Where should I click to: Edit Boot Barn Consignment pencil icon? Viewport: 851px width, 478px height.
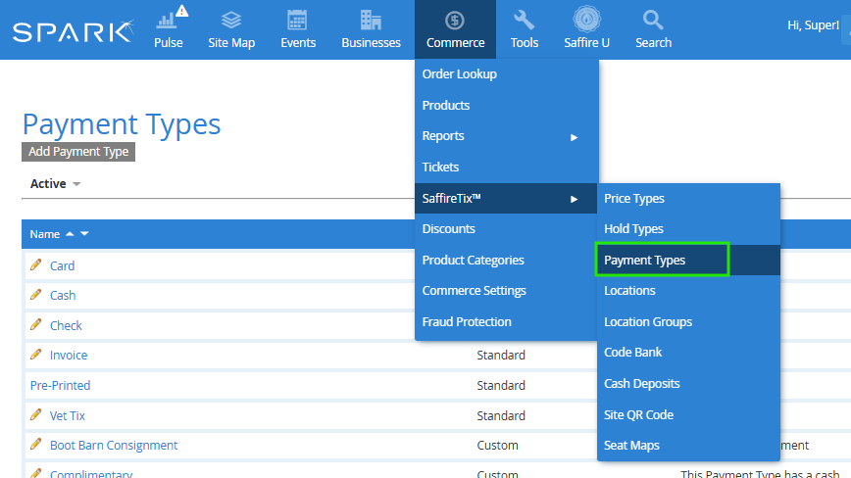(x=36, y=444)
